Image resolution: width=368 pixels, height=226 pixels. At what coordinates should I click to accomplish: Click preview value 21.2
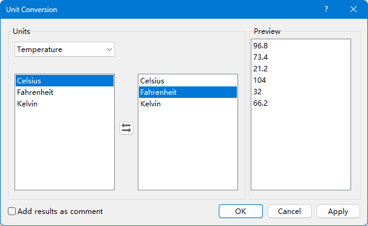tap(260, 69)
